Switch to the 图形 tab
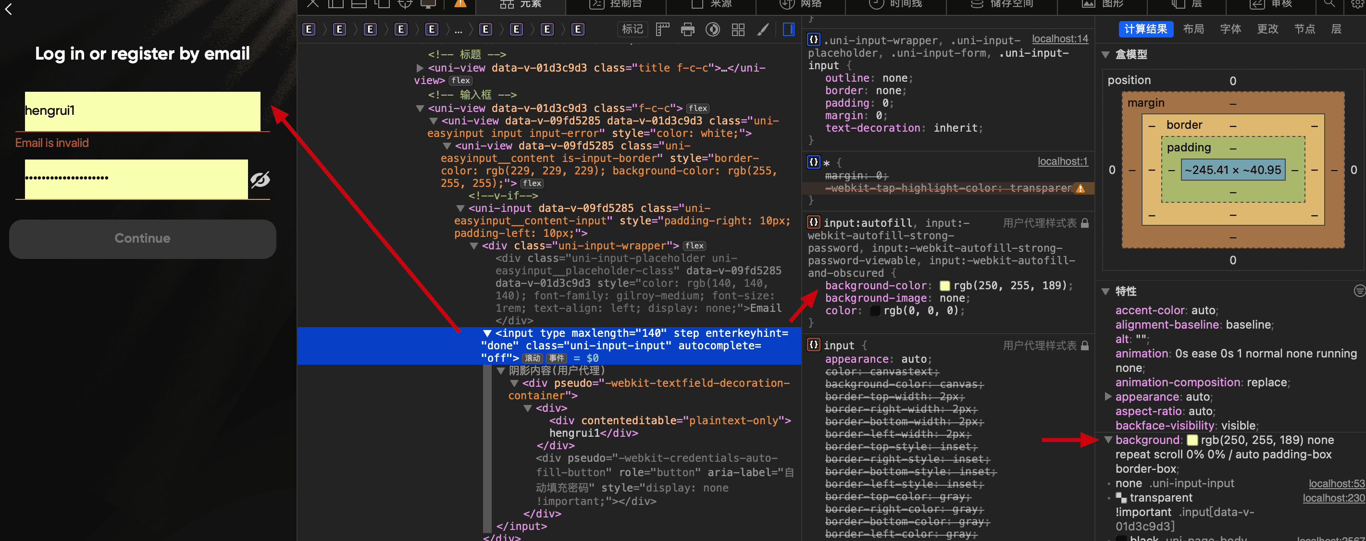Viewport: 1366px width, 541px height. point(1102,4)
